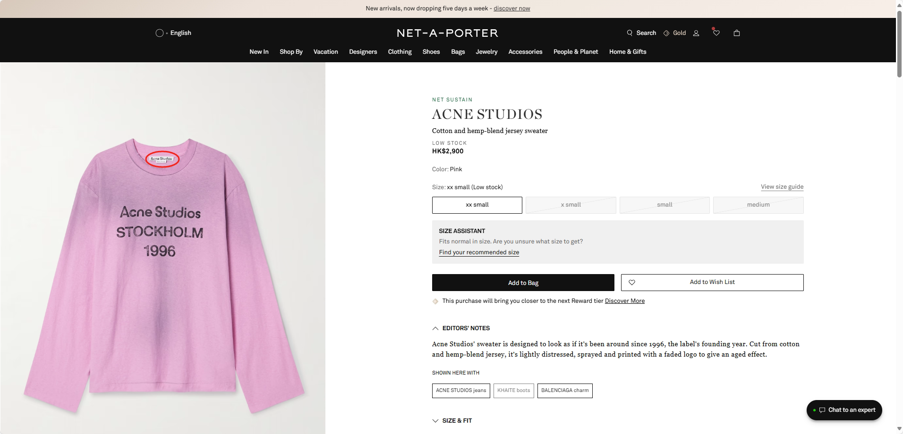Click the Gold reward diamond icon

[666, 33]
